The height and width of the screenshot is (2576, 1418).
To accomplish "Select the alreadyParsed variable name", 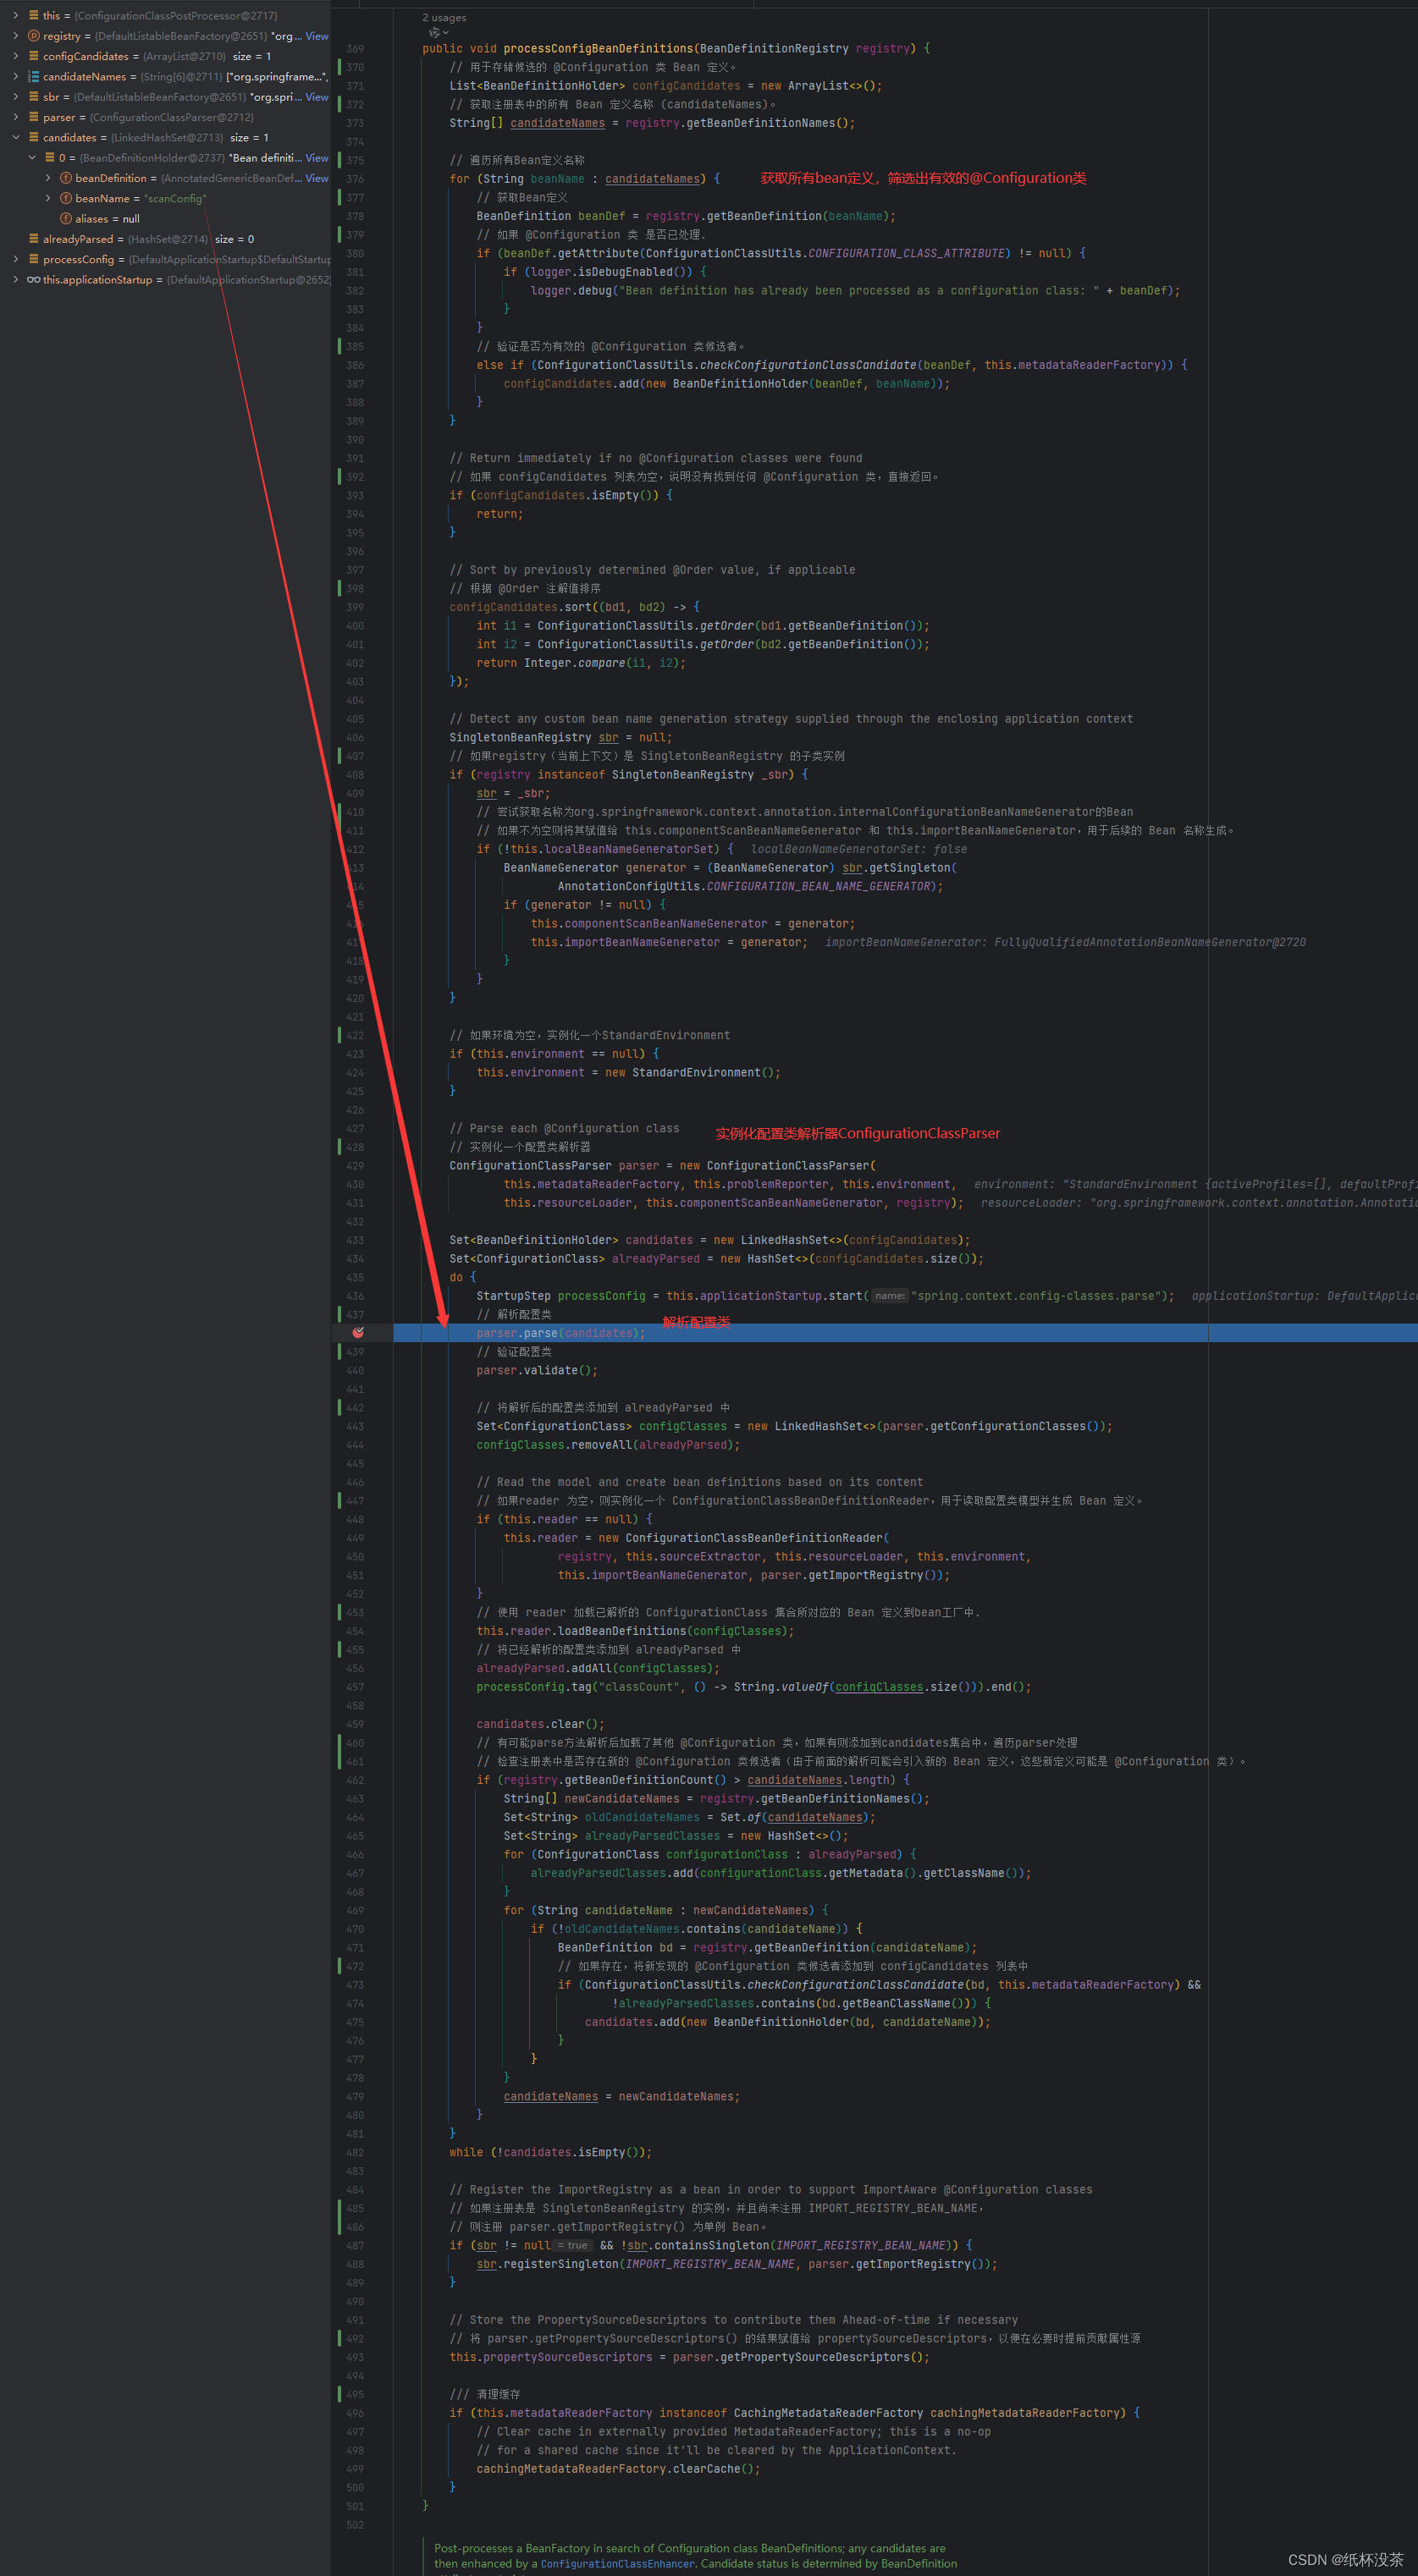I will coord(78,239).
